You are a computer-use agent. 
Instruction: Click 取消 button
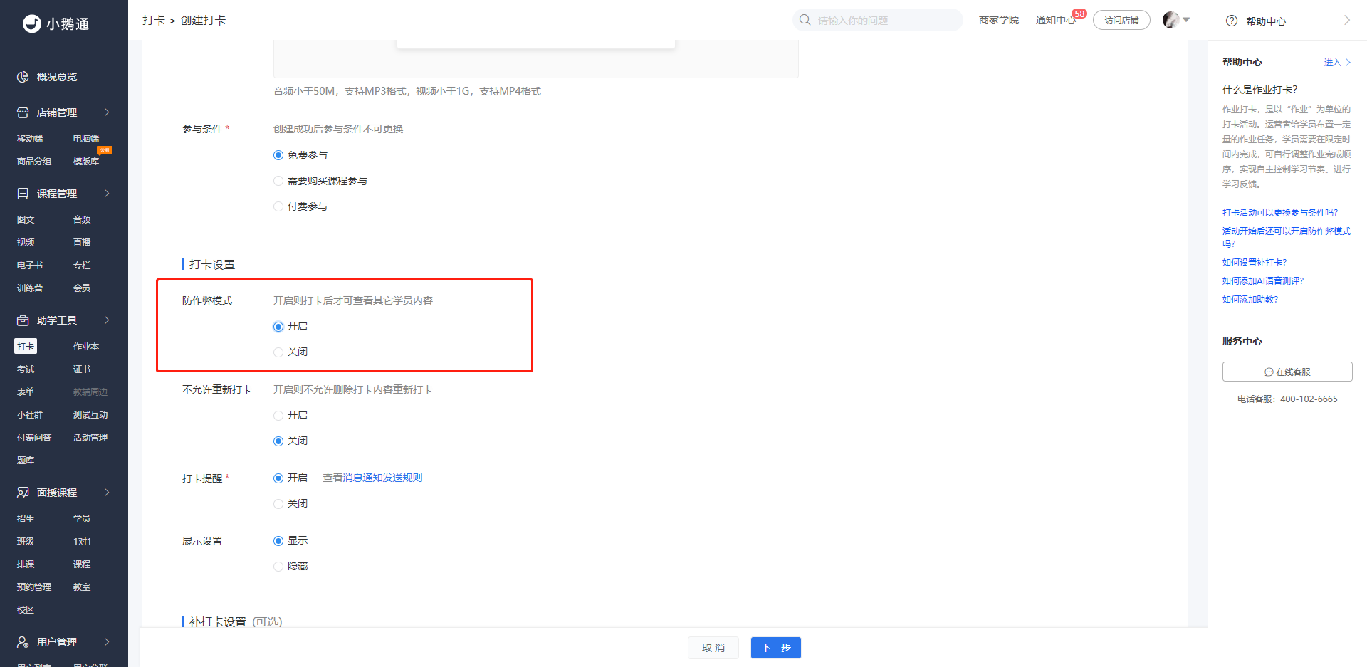tap(713, 648)
